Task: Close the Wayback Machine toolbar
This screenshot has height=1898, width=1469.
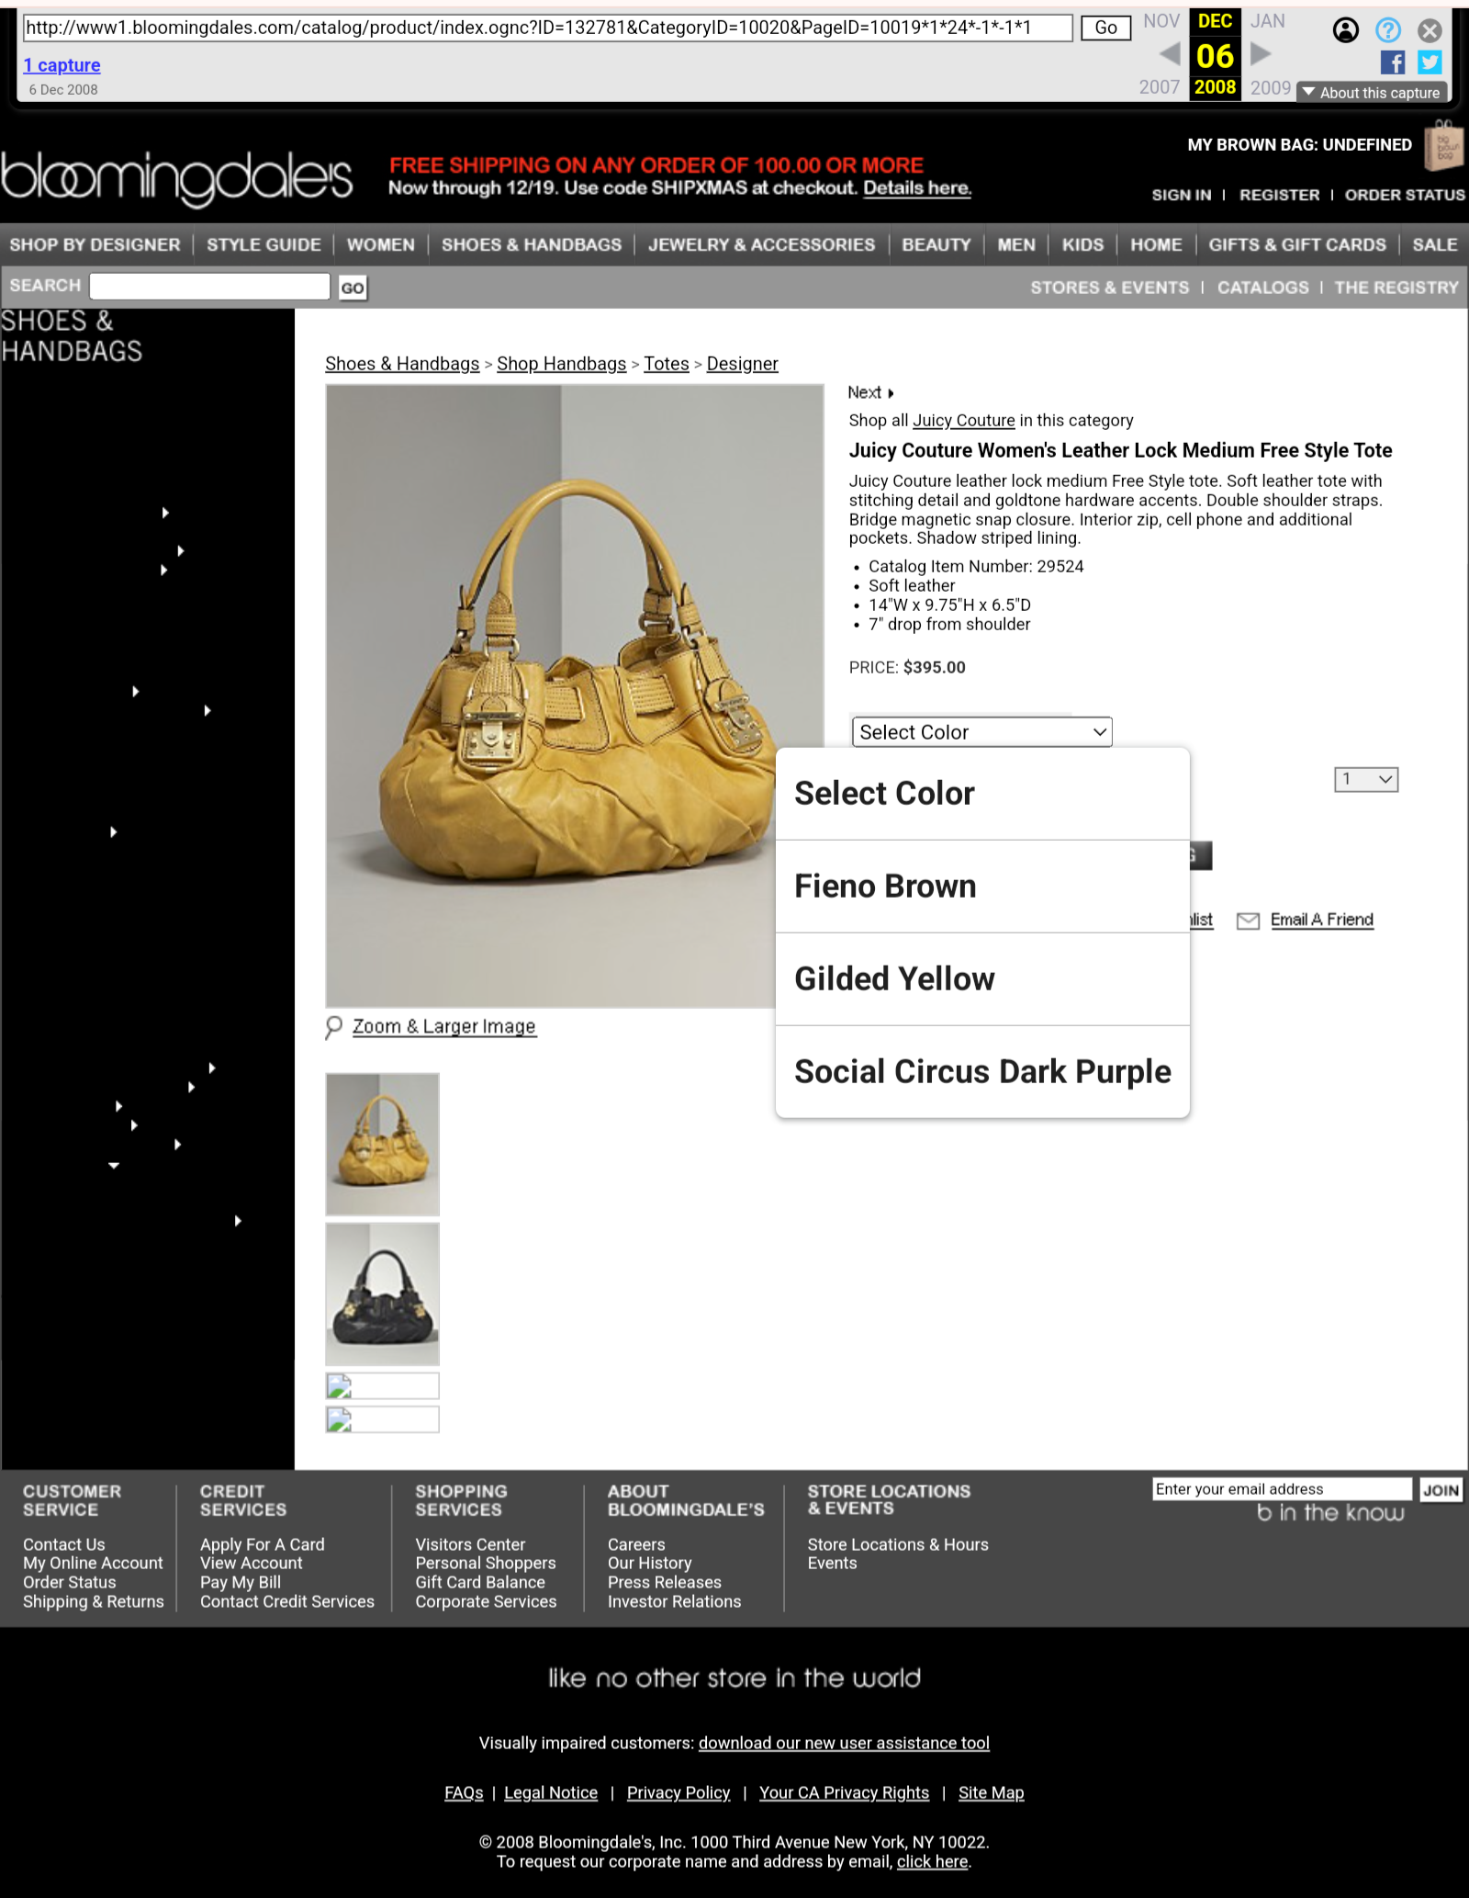Action: click(1430, 30)
